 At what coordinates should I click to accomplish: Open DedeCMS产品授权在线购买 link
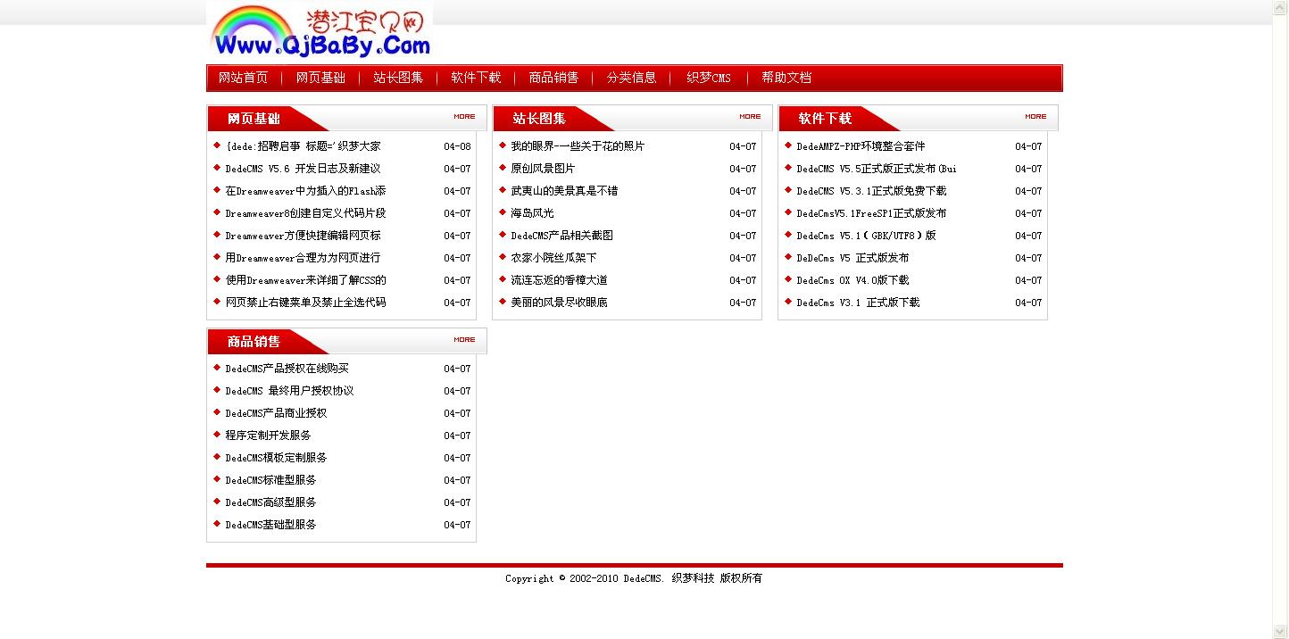click(287, 369)
